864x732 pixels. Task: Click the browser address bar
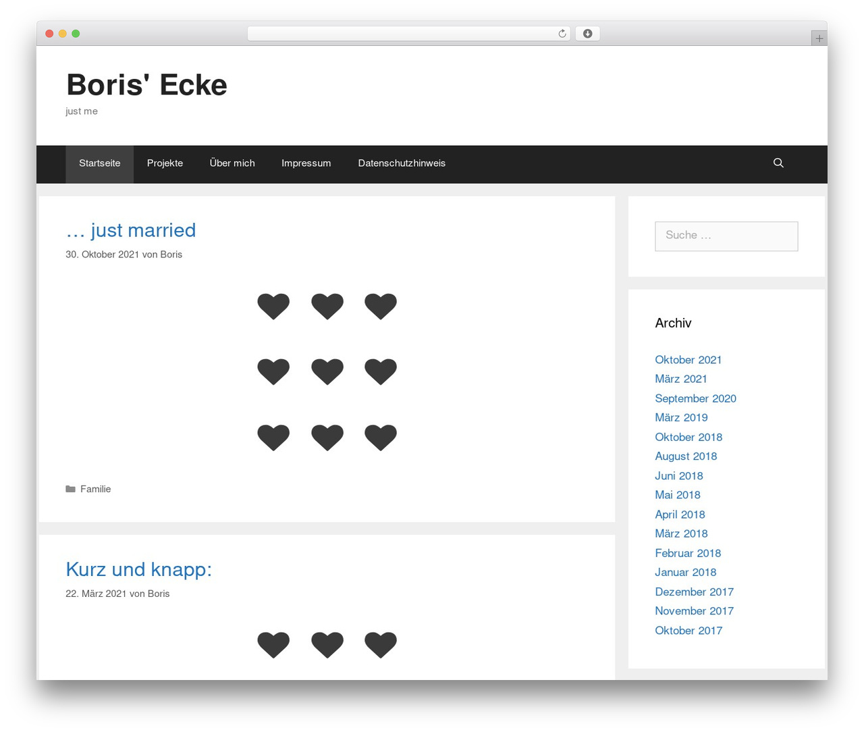point(408,34)
